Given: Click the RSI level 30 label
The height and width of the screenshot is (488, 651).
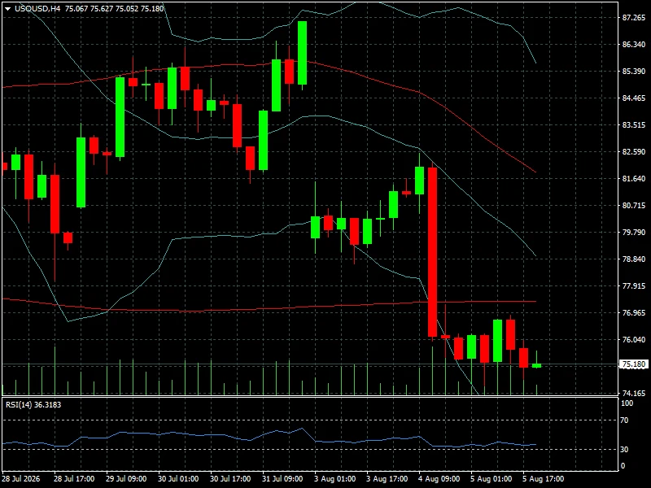Looking at the screenshot, I should [x=624, y=450].
